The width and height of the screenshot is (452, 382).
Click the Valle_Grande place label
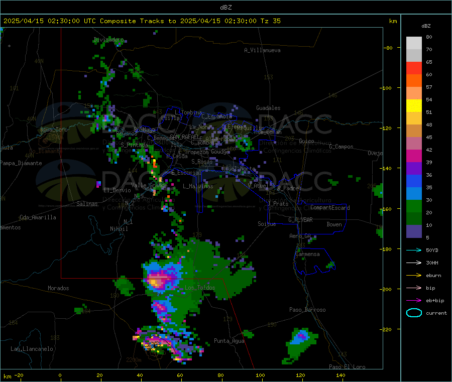click(149, 185)
